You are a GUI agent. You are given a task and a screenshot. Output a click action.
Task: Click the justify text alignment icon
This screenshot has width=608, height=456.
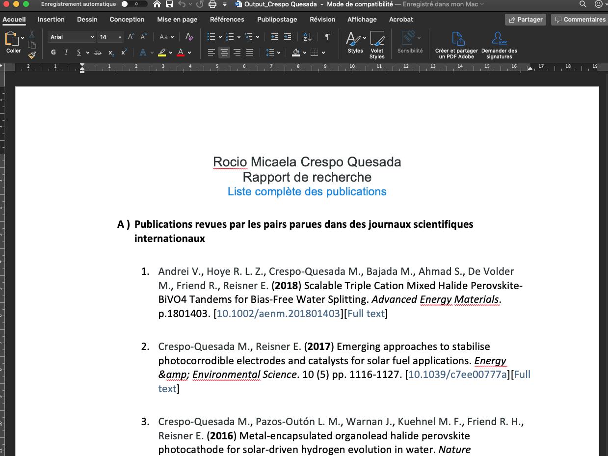[x=250, y=53]
